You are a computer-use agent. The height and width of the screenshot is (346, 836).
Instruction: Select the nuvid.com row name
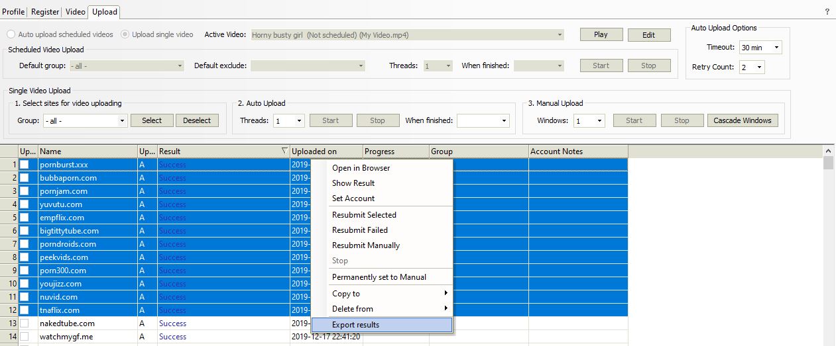(x=58, y=297)
